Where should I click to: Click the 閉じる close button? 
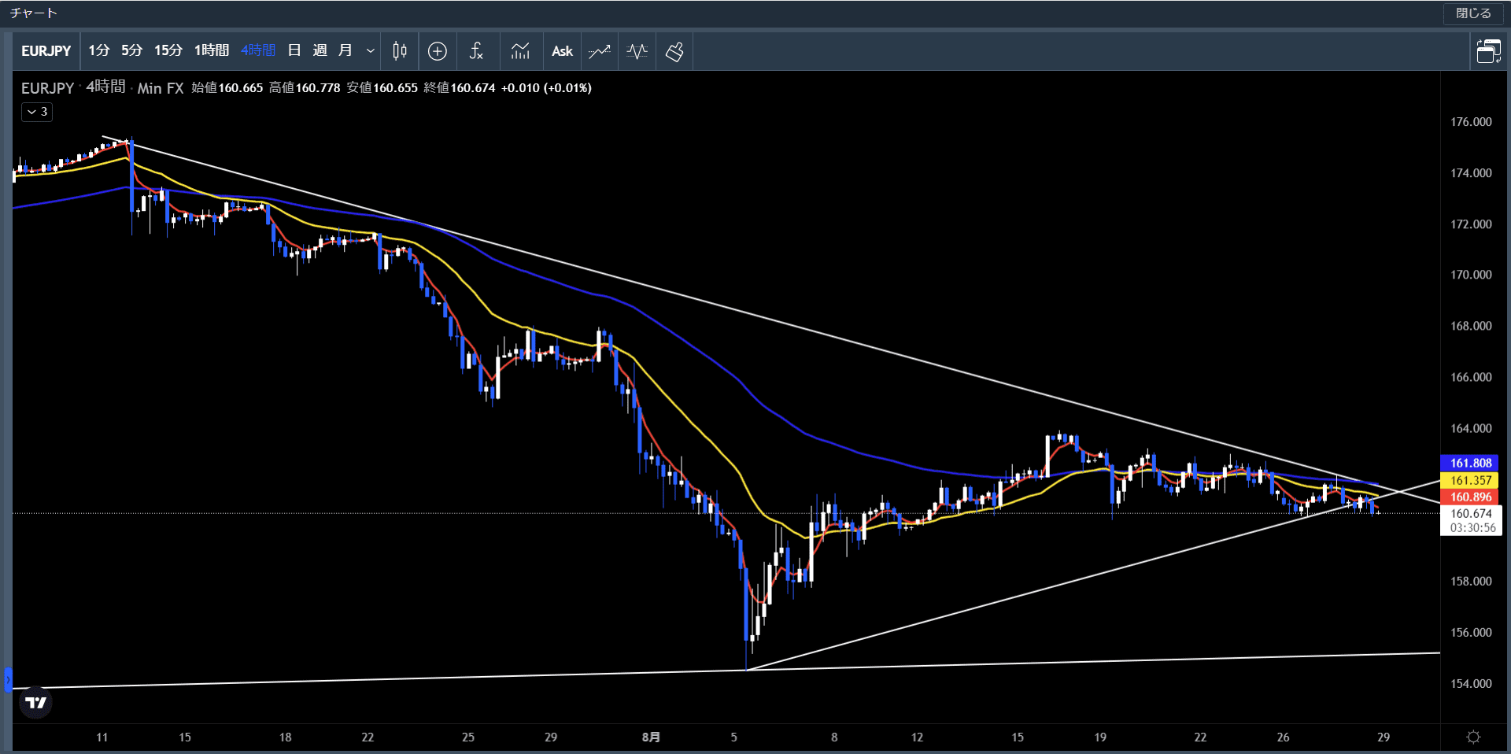point(1473,13)
